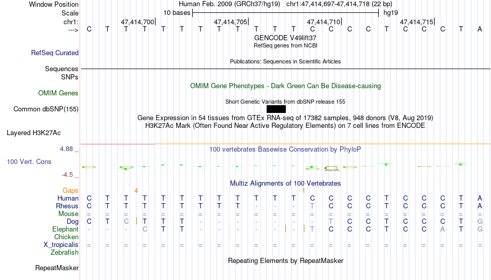
Task: Select the Mouse species row label
Action: click(x=68, y=214)
